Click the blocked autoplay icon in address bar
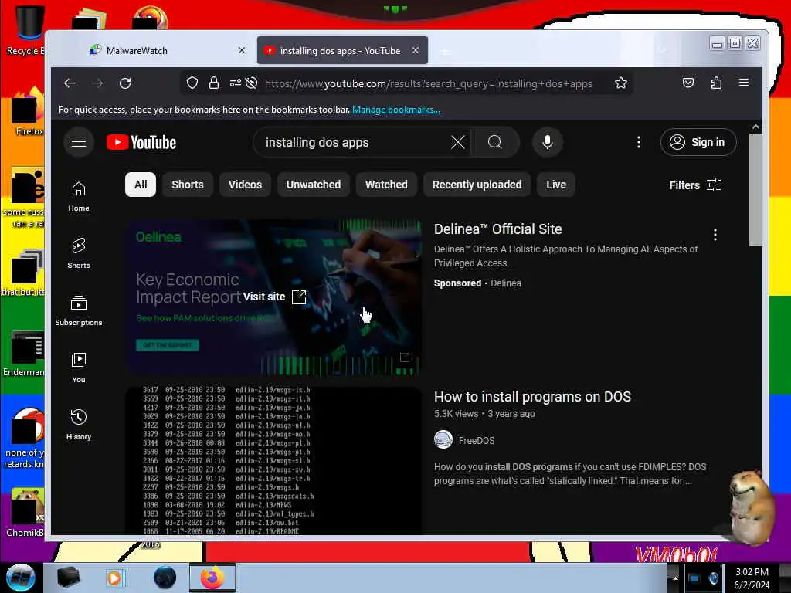The width and height of the screenshot is (791, 593). pos(251,83)
